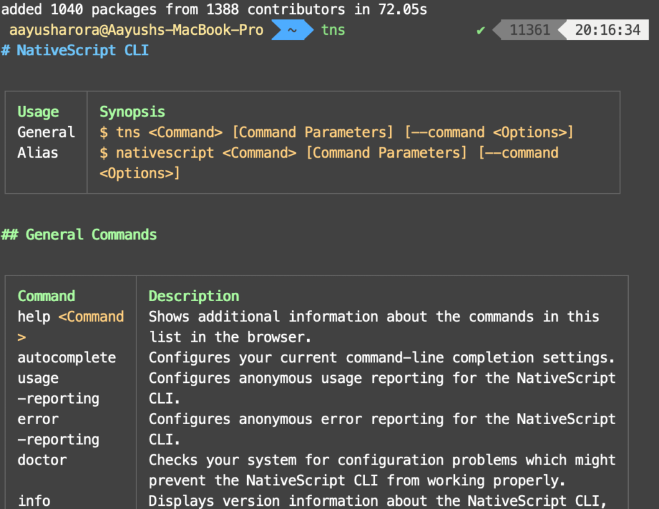The image size is (659, 509).
Task: Click the 'error' command entry
Action: (x=38, y=419)
